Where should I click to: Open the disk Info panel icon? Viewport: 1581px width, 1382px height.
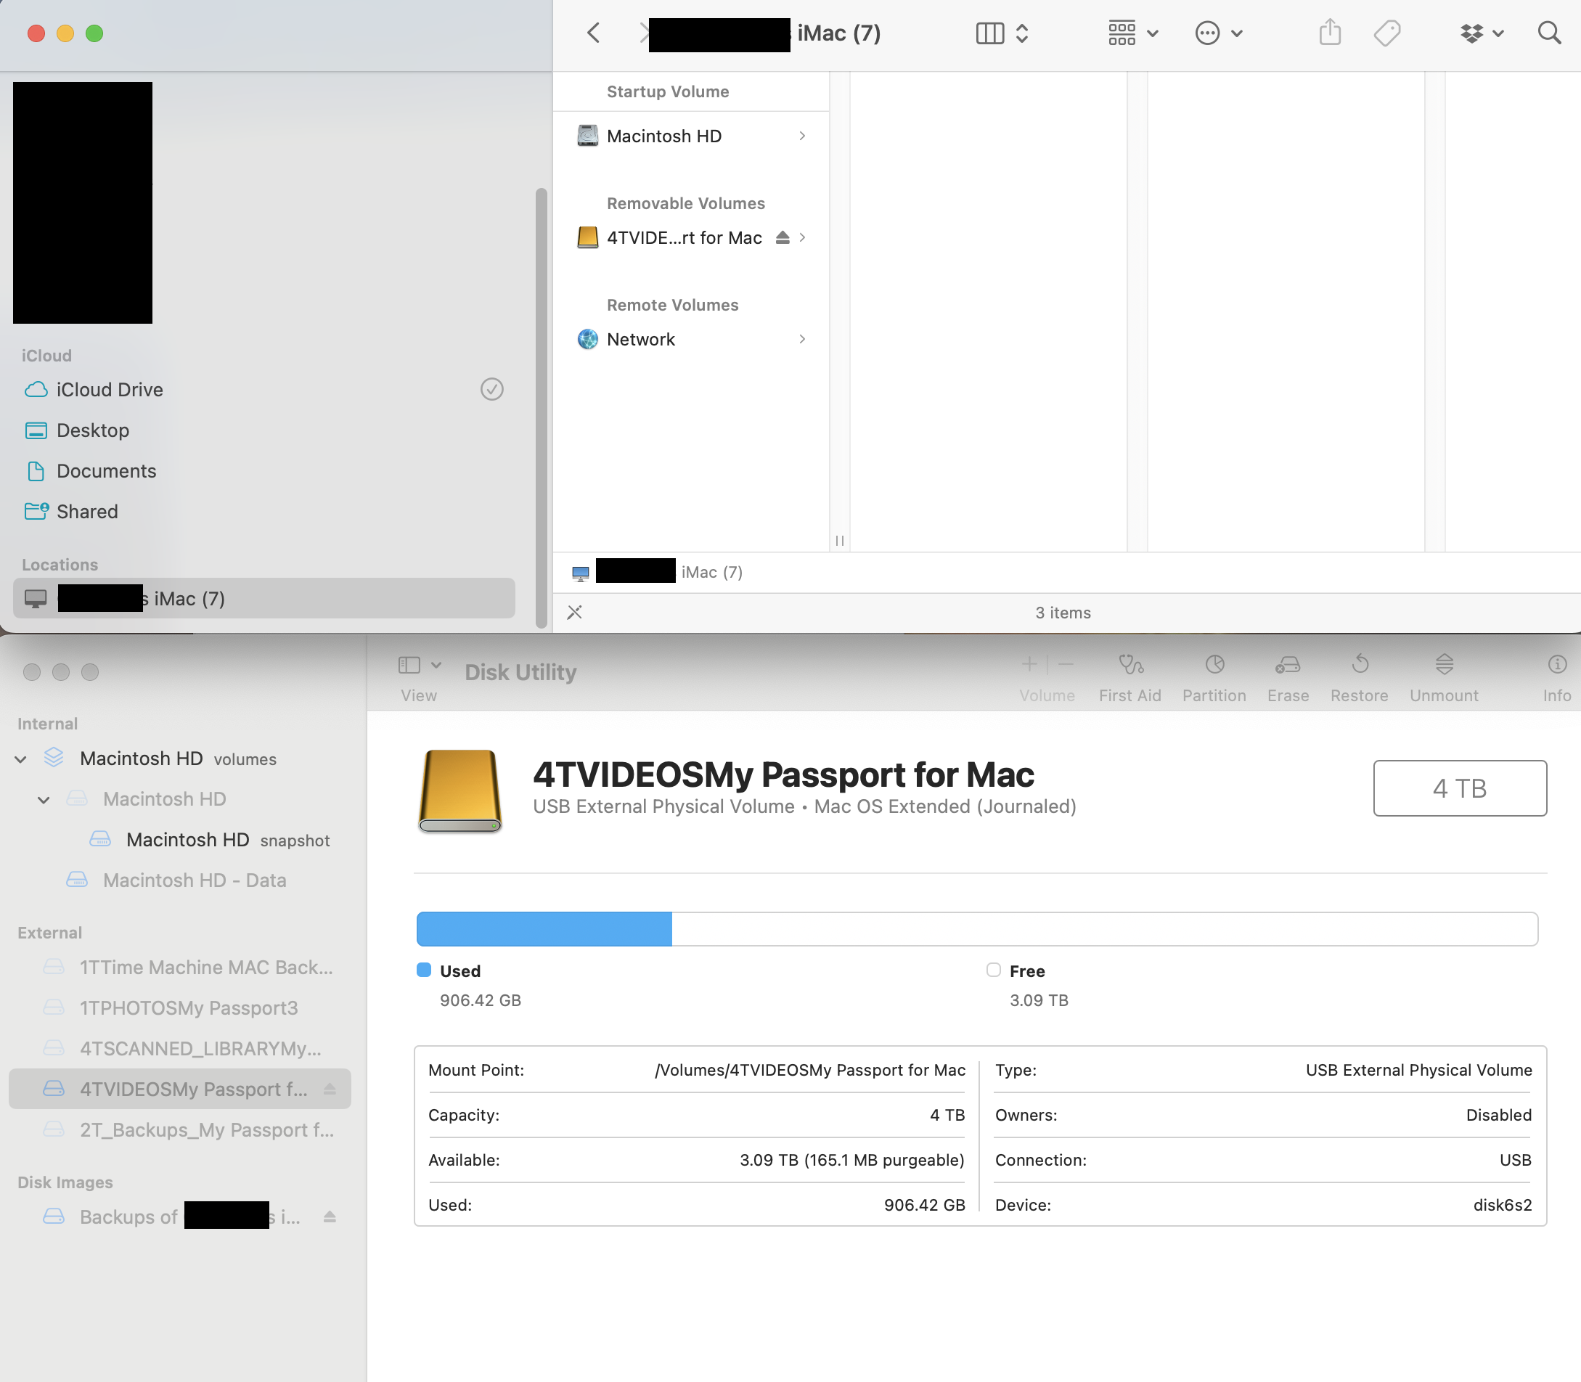(x=1556, y=665)
